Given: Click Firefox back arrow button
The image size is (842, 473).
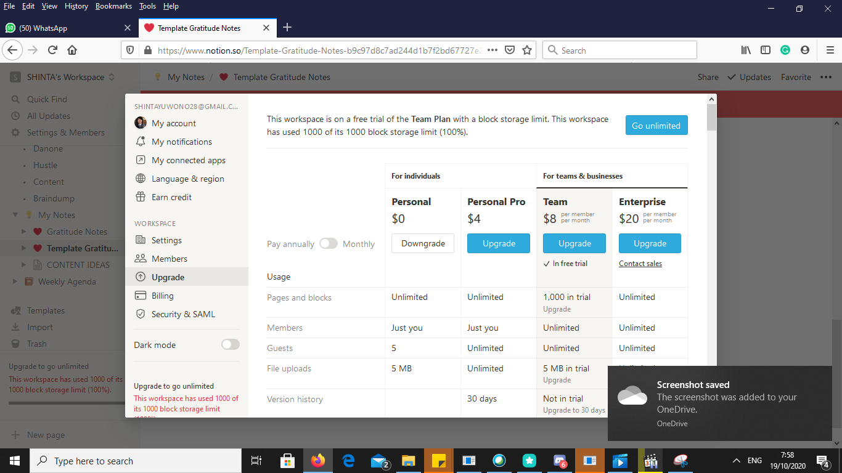Looking at the screenshot, I should point(13,50).
